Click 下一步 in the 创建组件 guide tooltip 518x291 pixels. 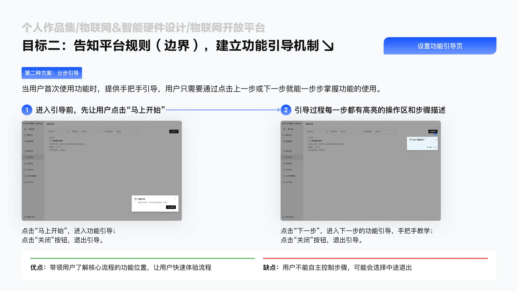(429, 147)
